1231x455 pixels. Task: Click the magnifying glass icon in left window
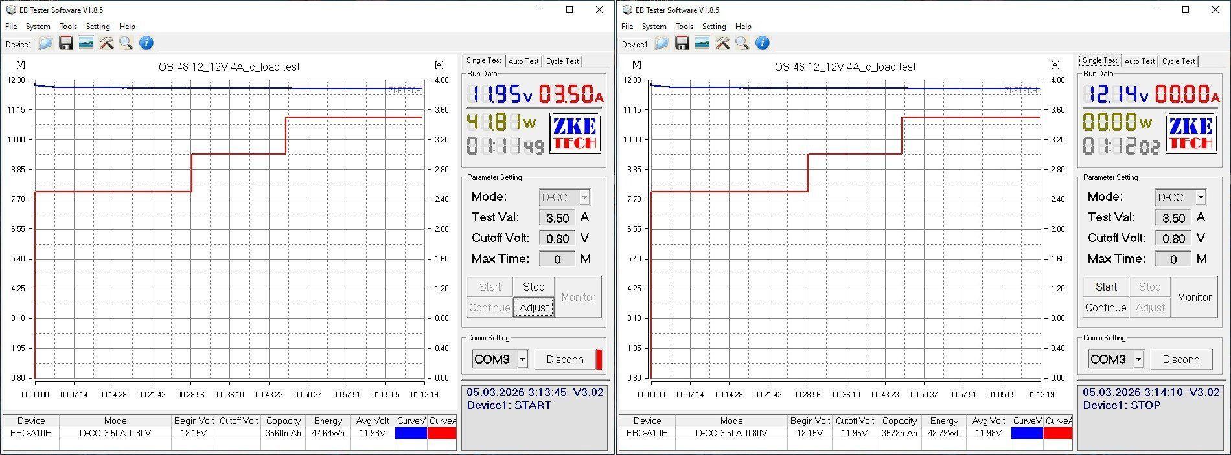pyautogui.click(x=126, y=43)
